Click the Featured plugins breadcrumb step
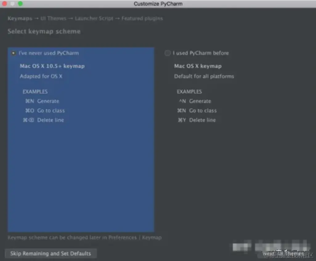316x261 pixels. coord(142,18)
